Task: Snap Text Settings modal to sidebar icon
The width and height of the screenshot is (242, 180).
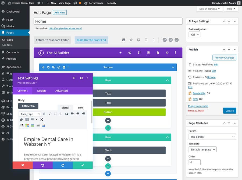Action: point(81,78)
